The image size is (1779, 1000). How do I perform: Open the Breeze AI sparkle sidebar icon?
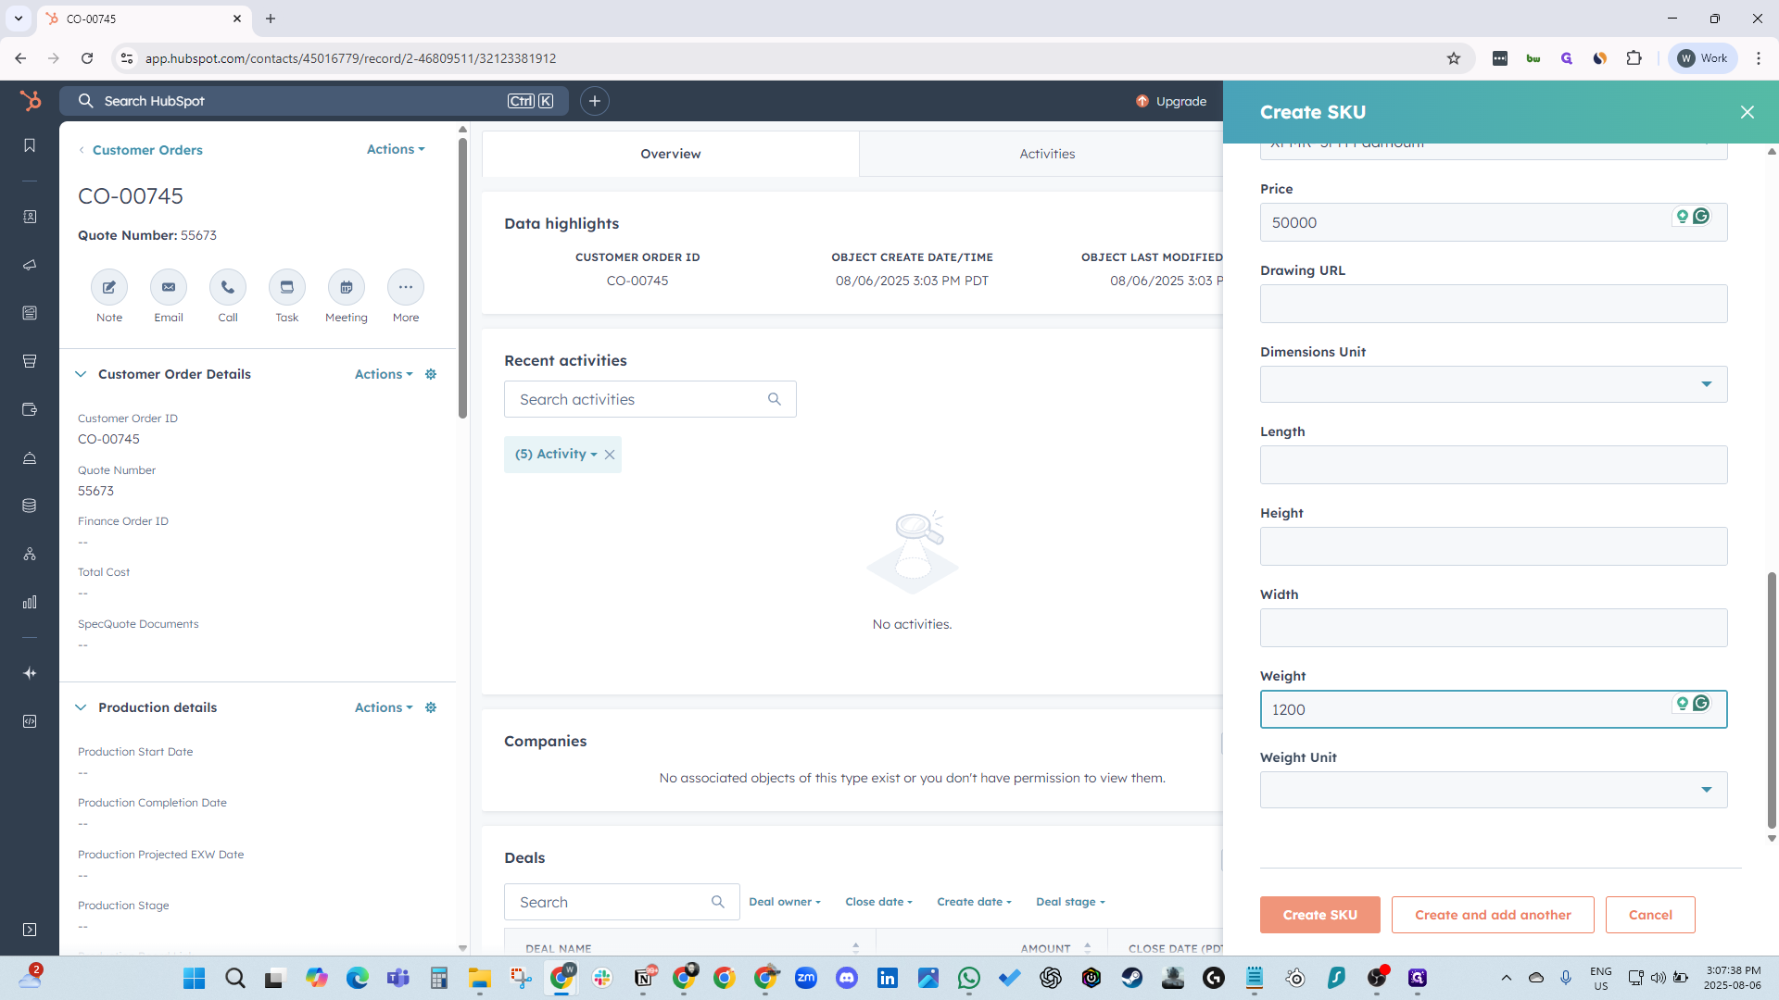point(30,673)
